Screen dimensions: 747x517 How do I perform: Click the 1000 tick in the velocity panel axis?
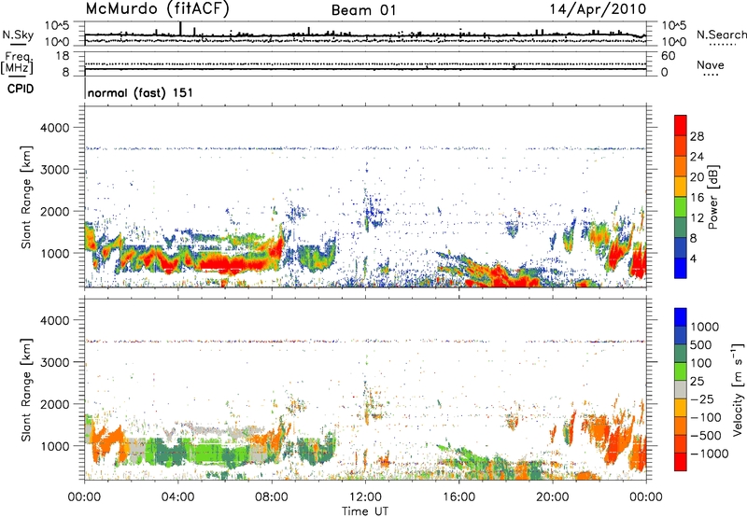click(55, 447)
